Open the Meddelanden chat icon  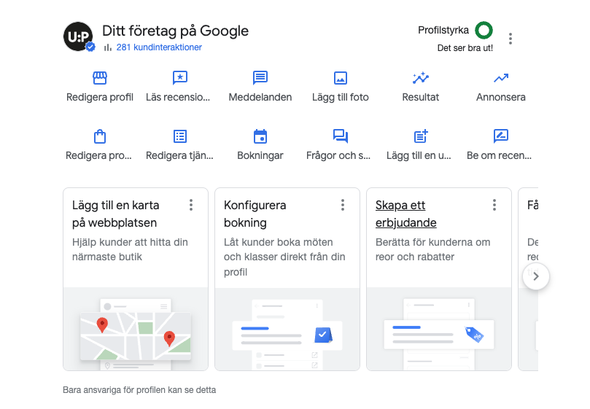coord(260,78)
